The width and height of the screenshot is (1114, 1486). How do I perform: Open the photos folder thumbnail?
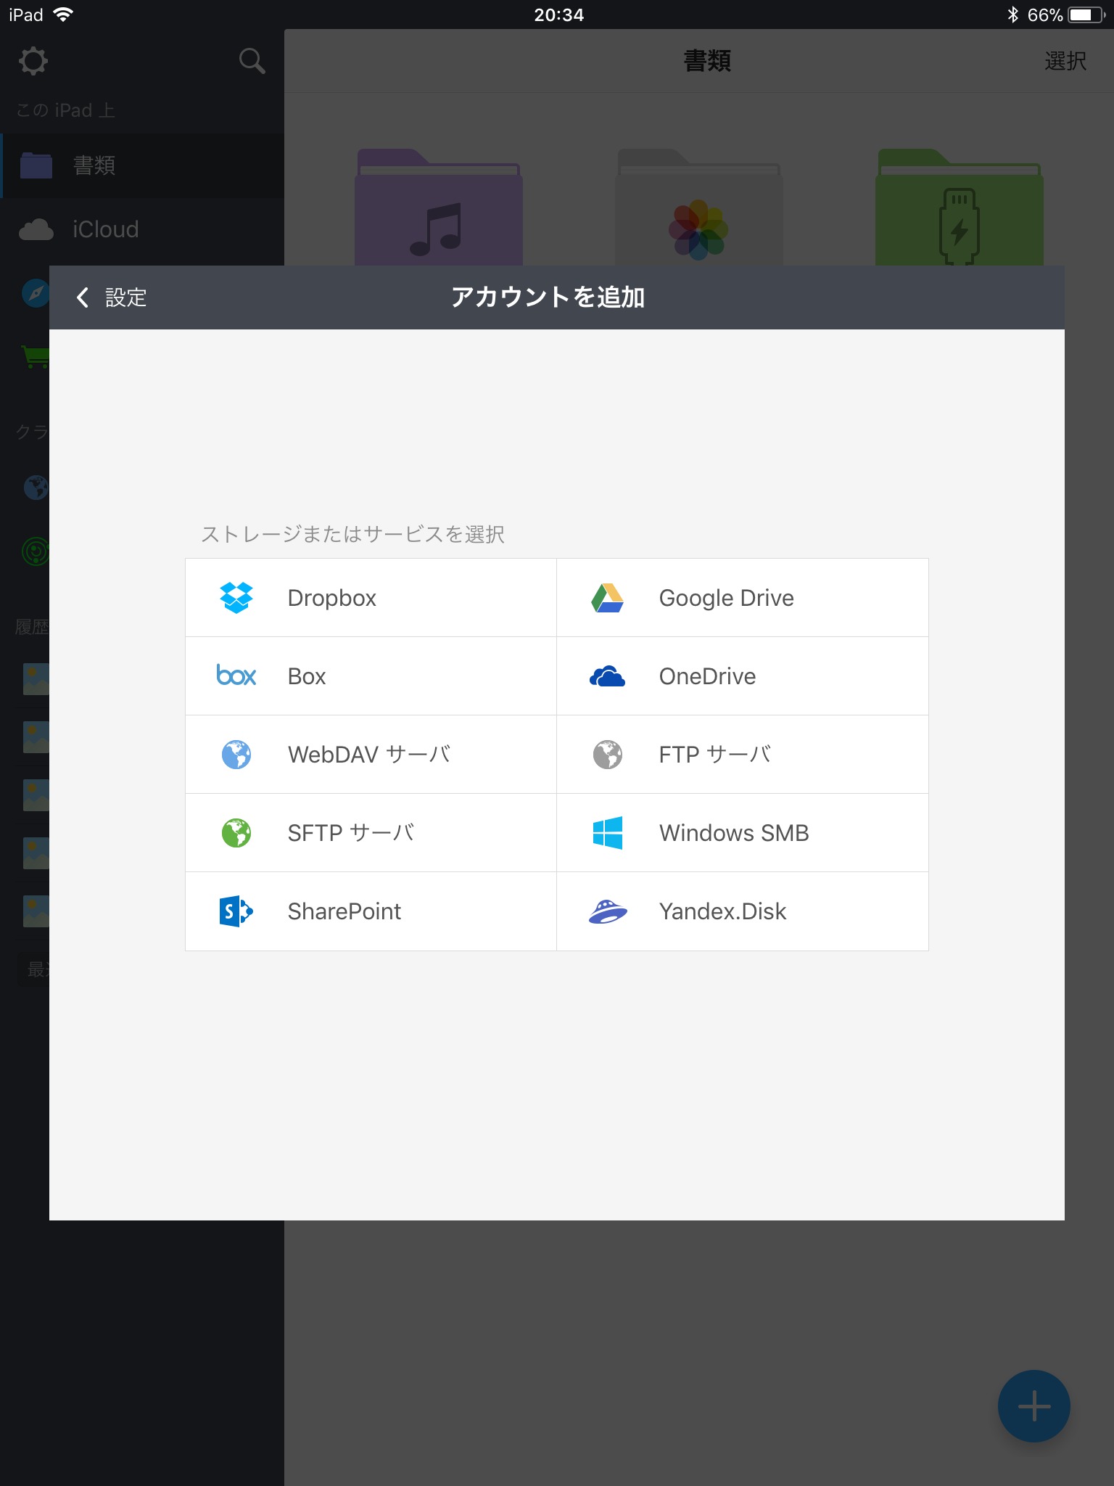[698, 210]
